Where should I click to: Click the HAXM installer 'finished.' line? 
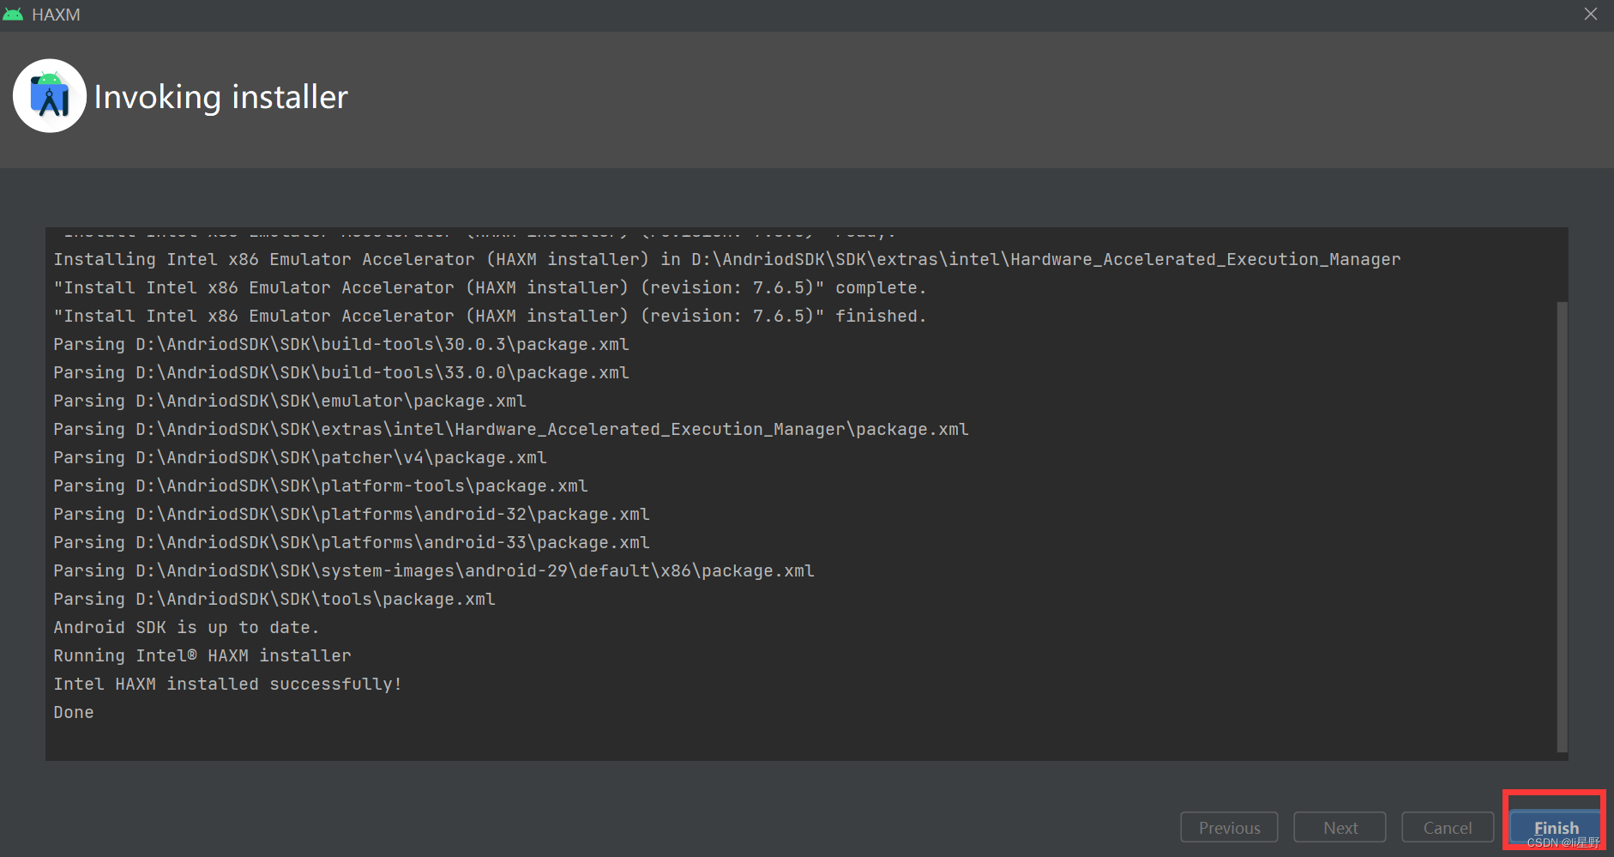(x=490, y=316)
